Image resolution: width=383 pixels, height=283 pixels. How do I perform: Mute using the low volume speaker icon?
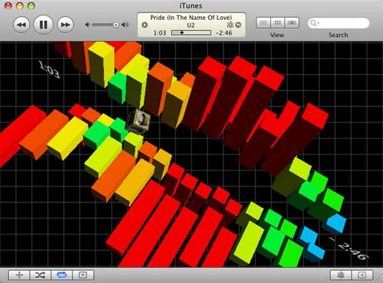(87, 25)
